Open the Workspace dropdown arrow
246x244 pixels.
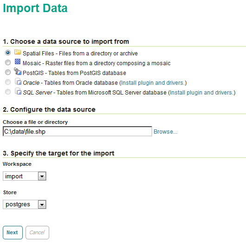[42, 176]
